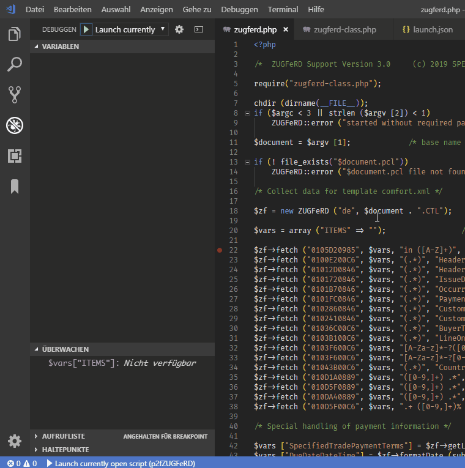The height and width of the screenshot is (468, 465).
Task: Open the Search view icon
Action: (15, 64)
